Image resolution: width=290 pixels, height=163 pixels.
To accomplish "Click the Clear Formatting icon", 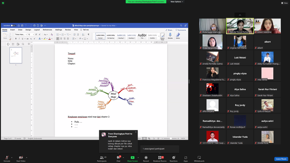I will click(52, 34).
